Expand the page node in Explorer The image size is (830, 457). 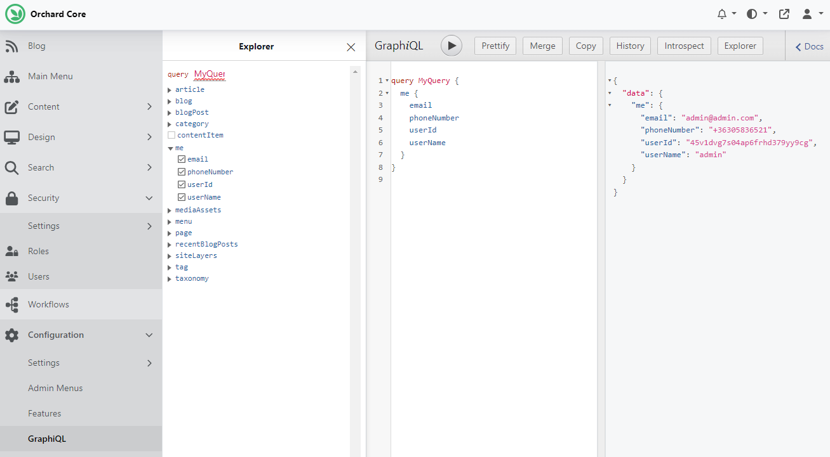coord(170,233)
